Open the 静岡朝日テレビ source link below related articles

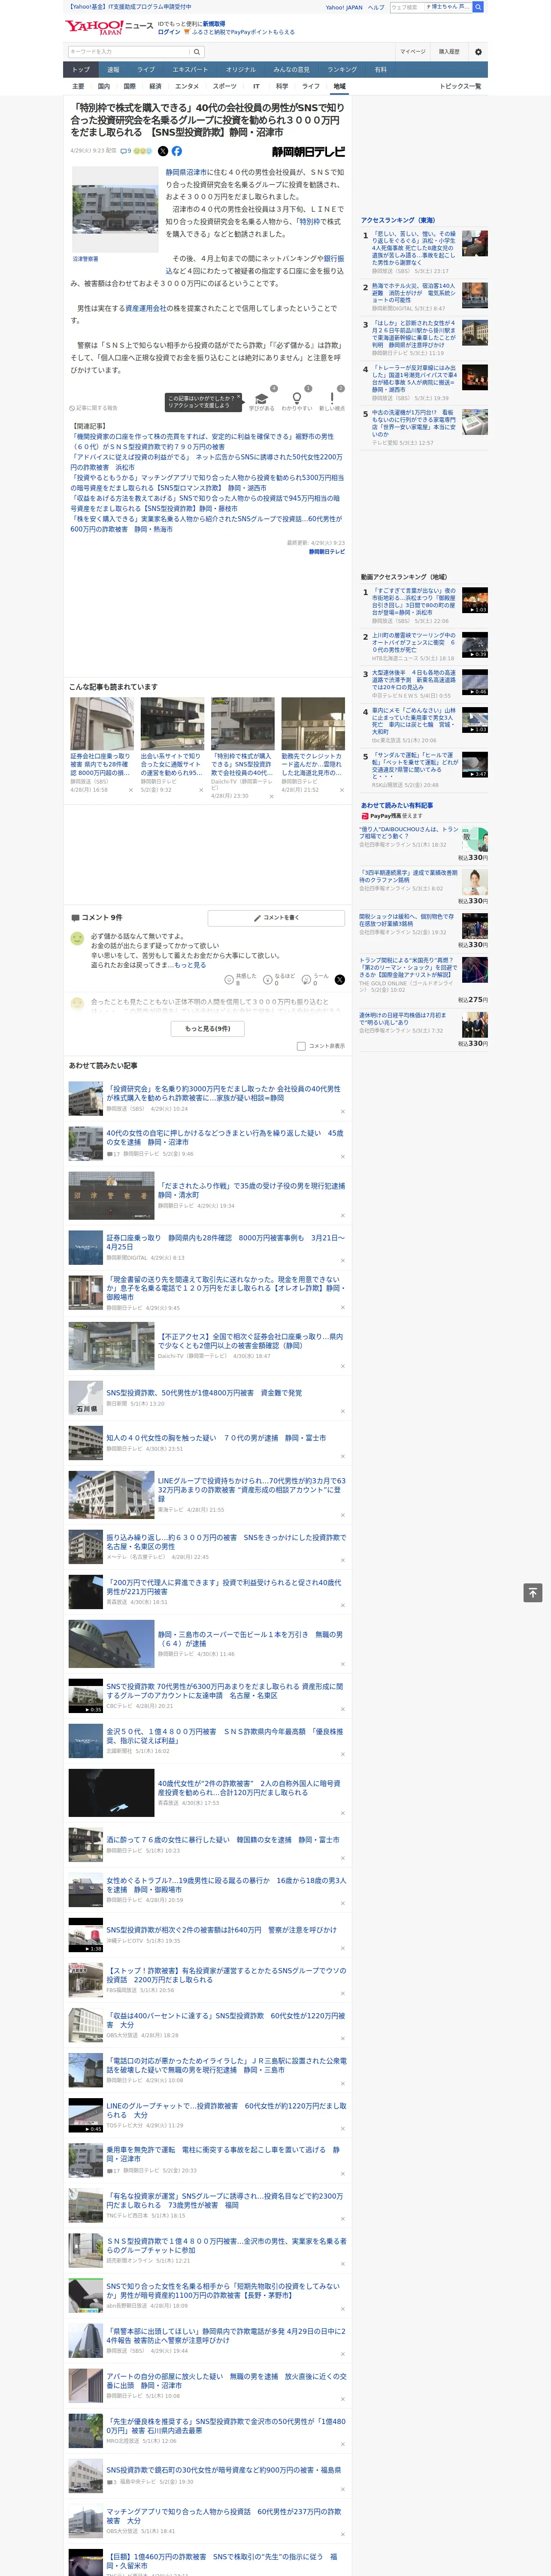click(x=326, y=552)
